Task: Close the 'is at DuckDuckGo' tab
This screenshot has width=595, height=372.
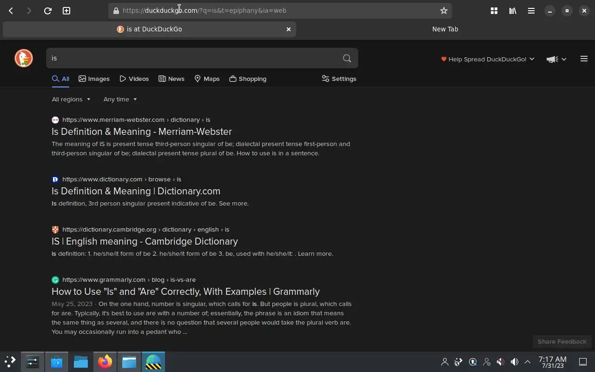Action: tap(289, 29)
